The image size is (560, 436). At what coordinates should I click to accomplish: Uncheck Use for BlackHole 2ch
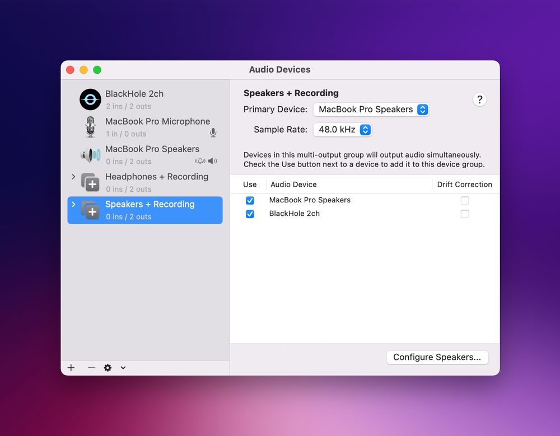point(250,214)
